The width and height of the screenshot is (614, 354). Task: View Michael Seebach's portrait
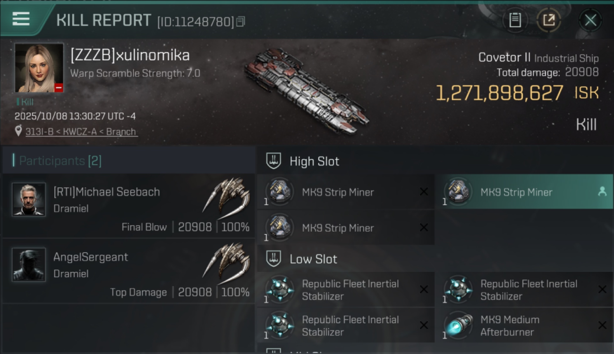tap(29, 199)
